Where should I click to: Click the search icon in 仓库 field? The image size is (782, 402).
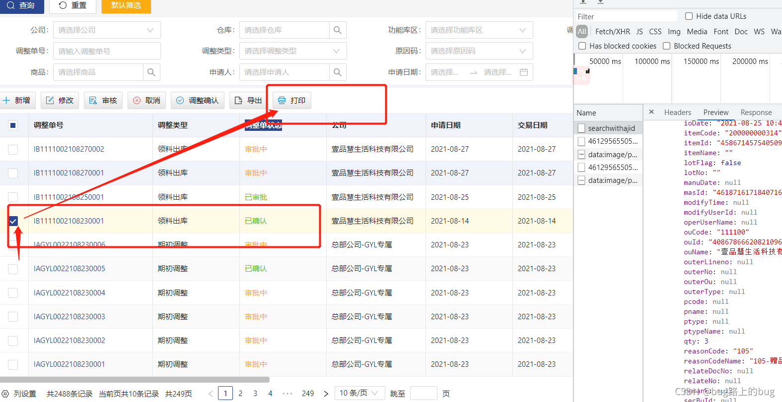338,30
